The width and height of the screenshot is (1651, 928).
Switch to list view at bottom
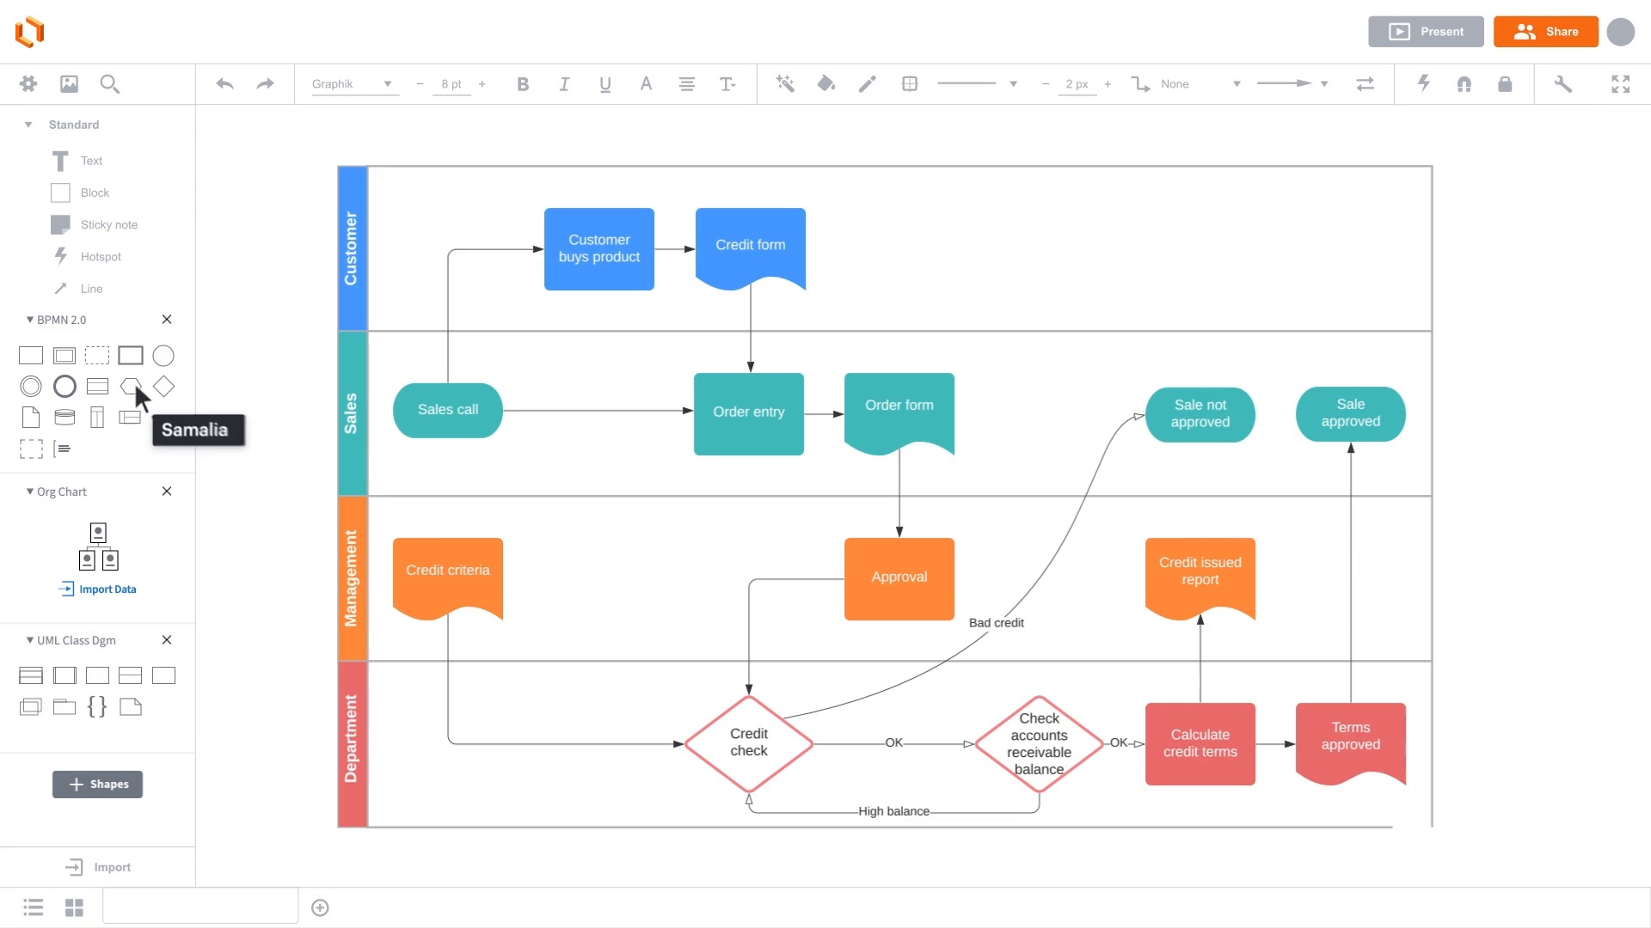[34, 907]
